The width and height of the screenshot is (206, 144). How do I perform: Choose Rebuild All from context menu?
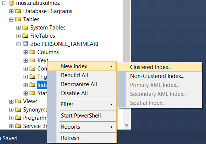(x=82, y=75)
